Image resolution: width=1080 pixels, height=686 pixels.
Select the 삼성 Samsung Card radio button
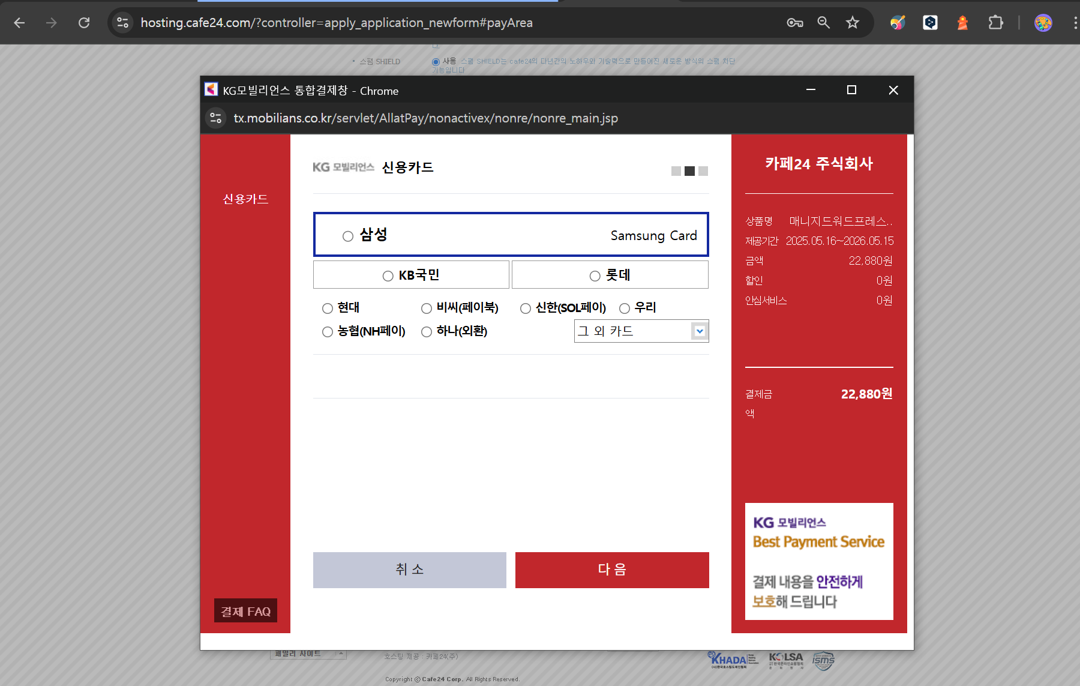(348, 236)
